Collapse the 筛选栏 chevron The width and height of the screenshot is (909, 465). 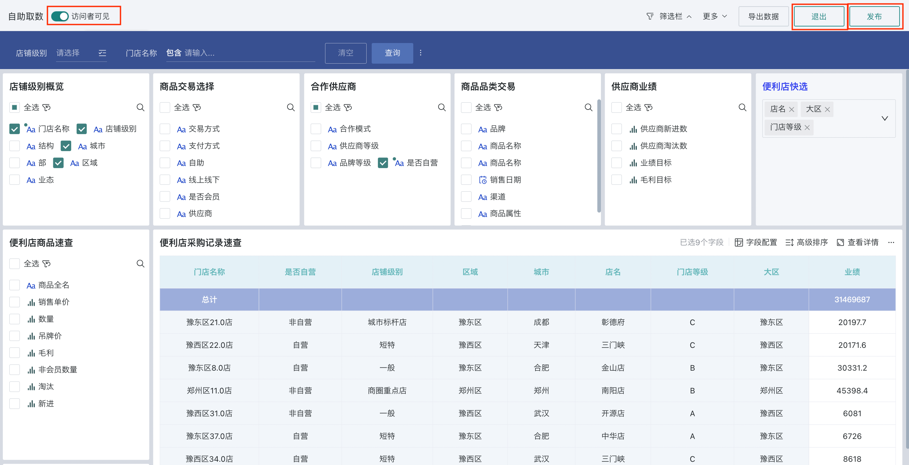[689, 17]
